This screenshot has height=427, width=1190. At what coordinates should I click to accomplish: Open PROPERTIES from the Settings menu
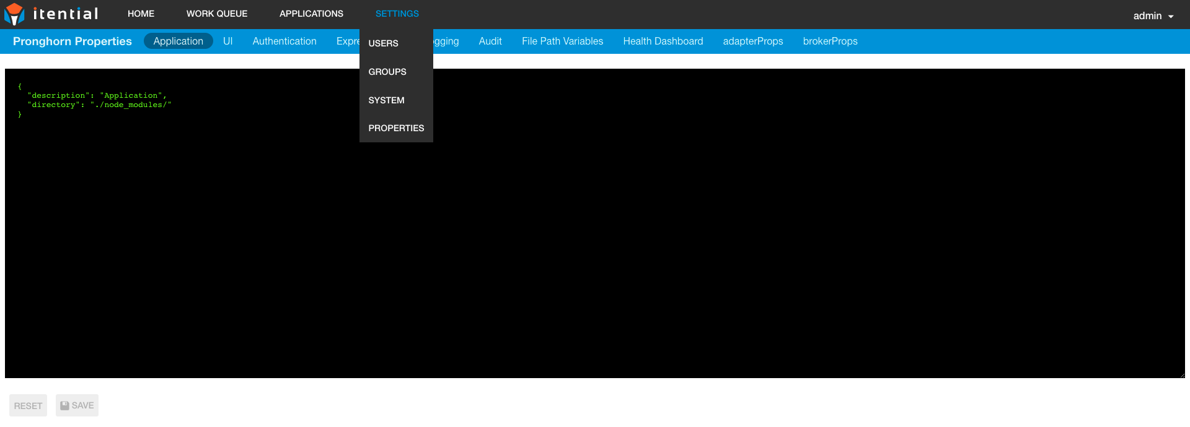pos(396,128)
